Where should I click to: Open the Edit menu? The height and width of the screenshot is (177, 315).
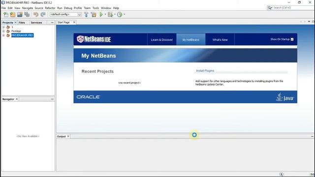point(10,8)
